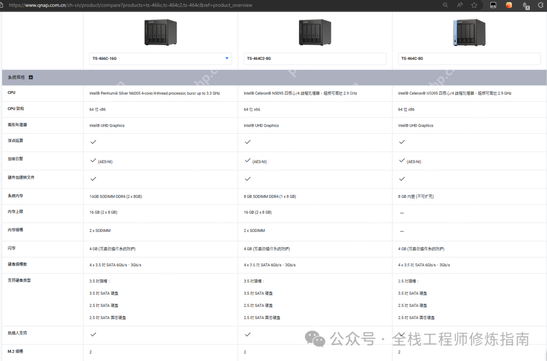Open the black robot-face extension icon
Screen dimensions: 547x361
[x=493, y=5]
